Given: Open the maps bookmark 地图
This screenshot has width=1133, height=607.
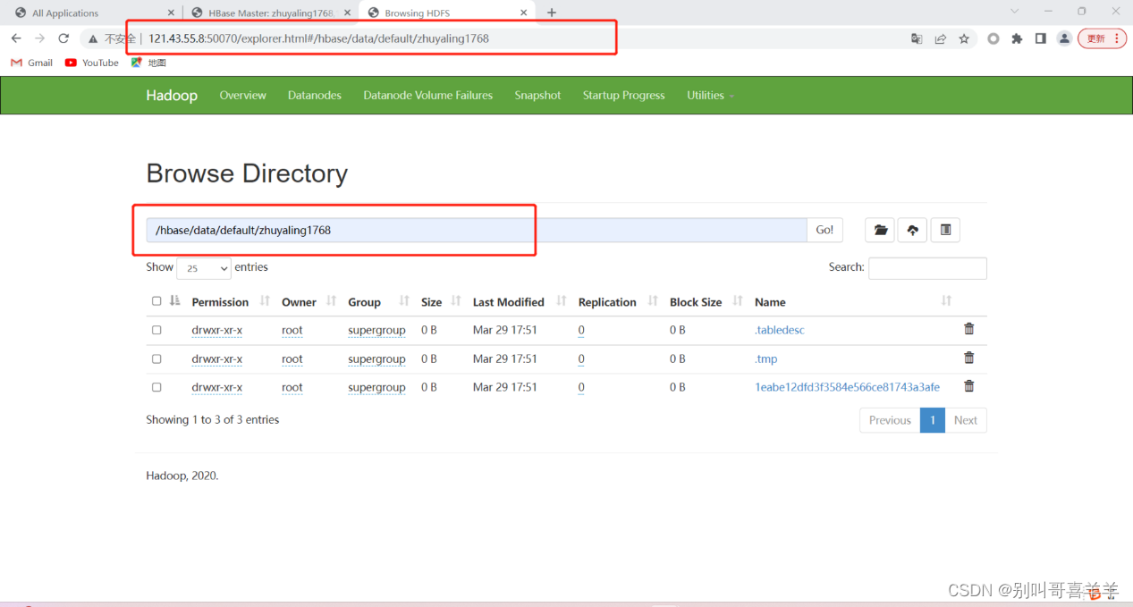Looking at the screenshot, I should (148, 63).
